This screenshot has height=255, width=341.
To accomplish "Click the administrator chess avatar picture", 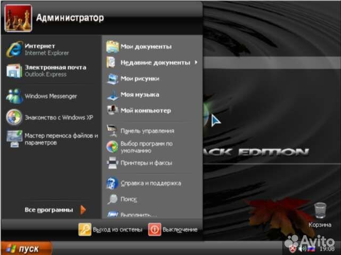I will [18, 18].
